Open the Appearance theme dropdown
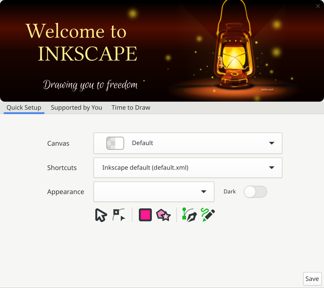The width and height of the screenshot is (324, 288). tap(154, 192)
